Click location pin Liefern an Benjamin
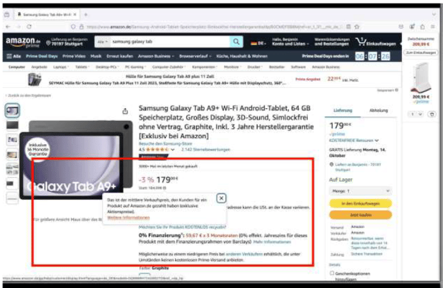This screenshot has width=443, height=288. point(331,164)
